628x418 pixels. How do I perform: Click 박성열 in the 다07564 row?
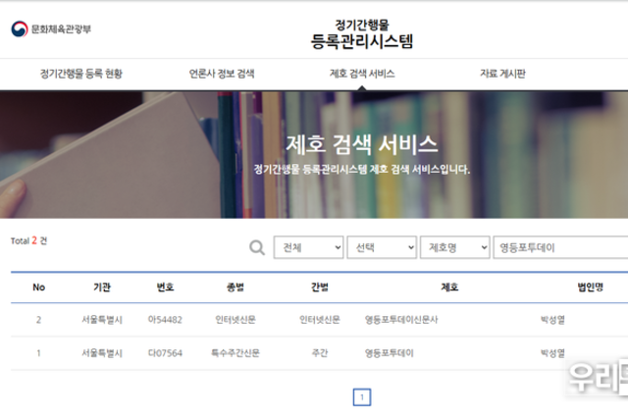tap(552, 353)
